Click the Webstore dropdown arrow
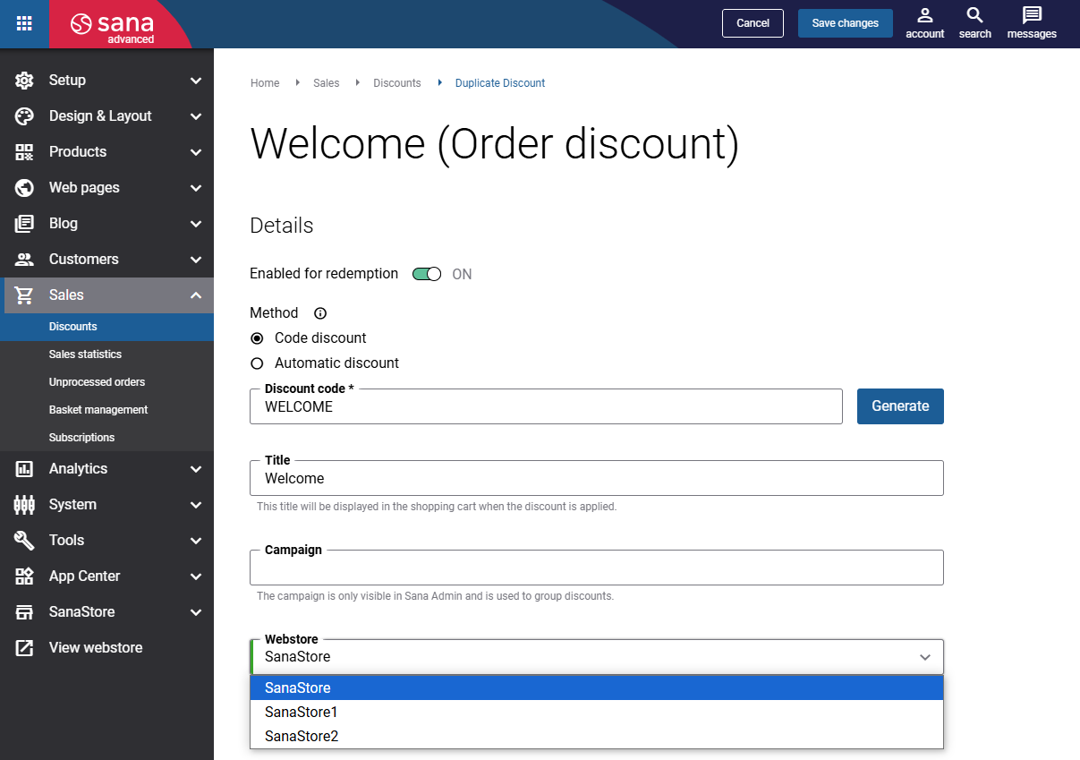 (925, 657)
